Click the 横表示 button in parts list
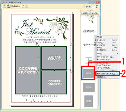The height and width of the screenshot is (111, 126). (85, 13)
